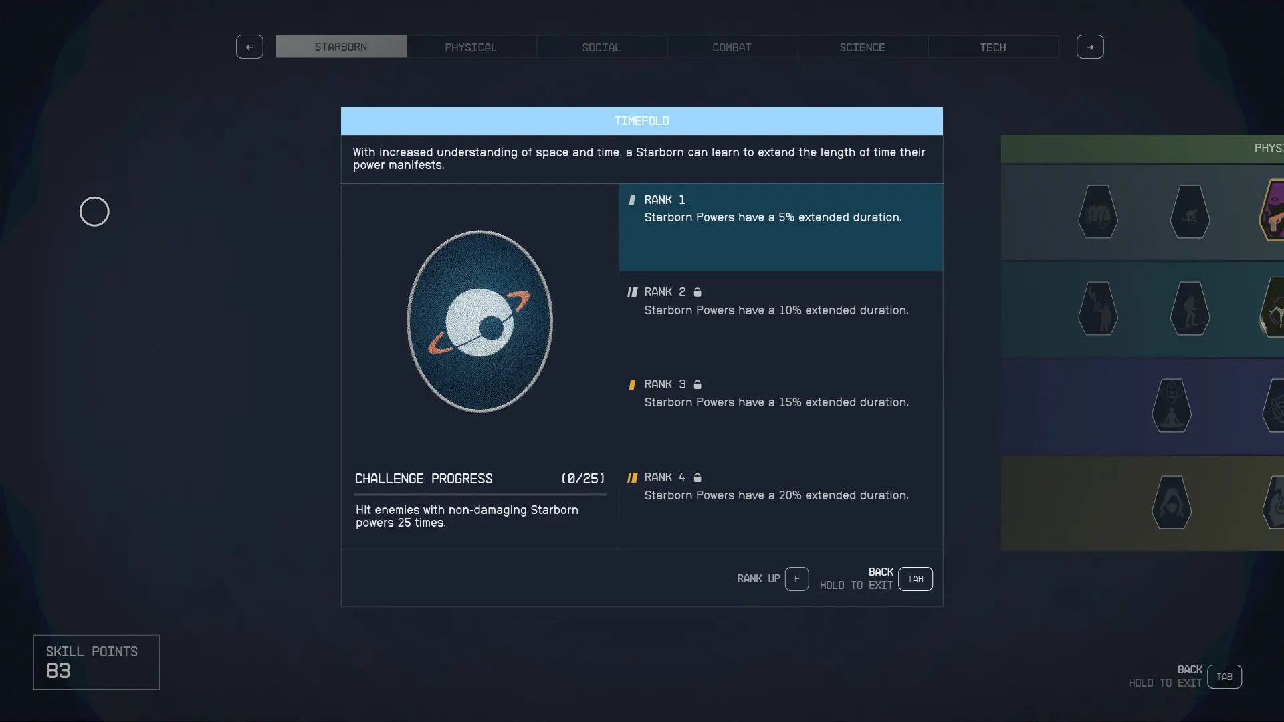
Task: Select the Rank 1 row
Action: (x=780, y=227)
